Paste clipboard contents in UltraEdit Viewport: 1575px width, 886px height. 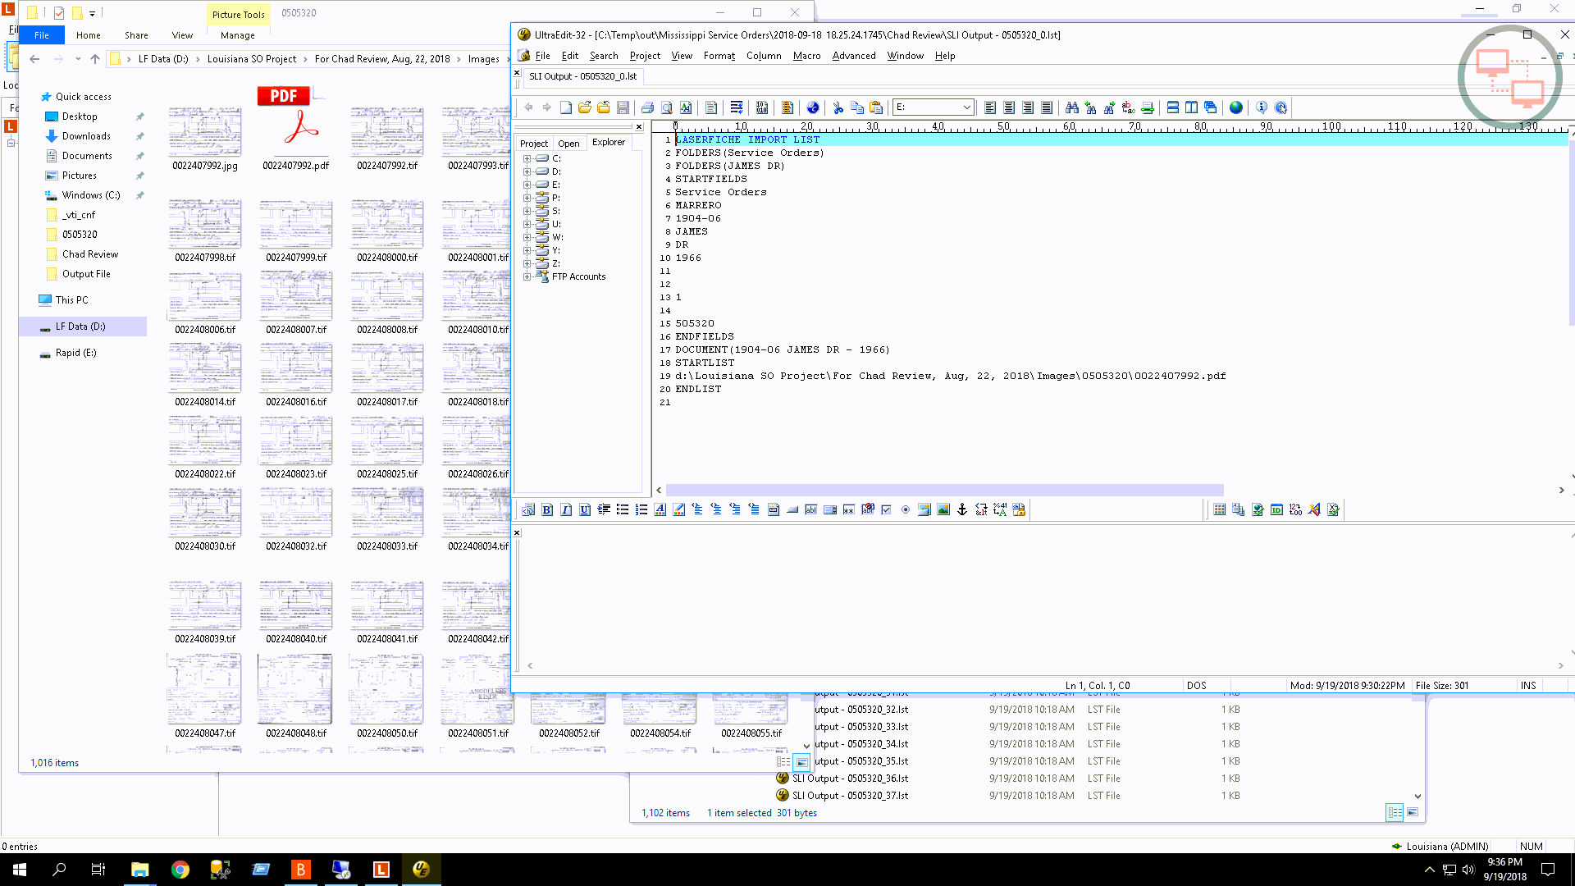point(875,107)
